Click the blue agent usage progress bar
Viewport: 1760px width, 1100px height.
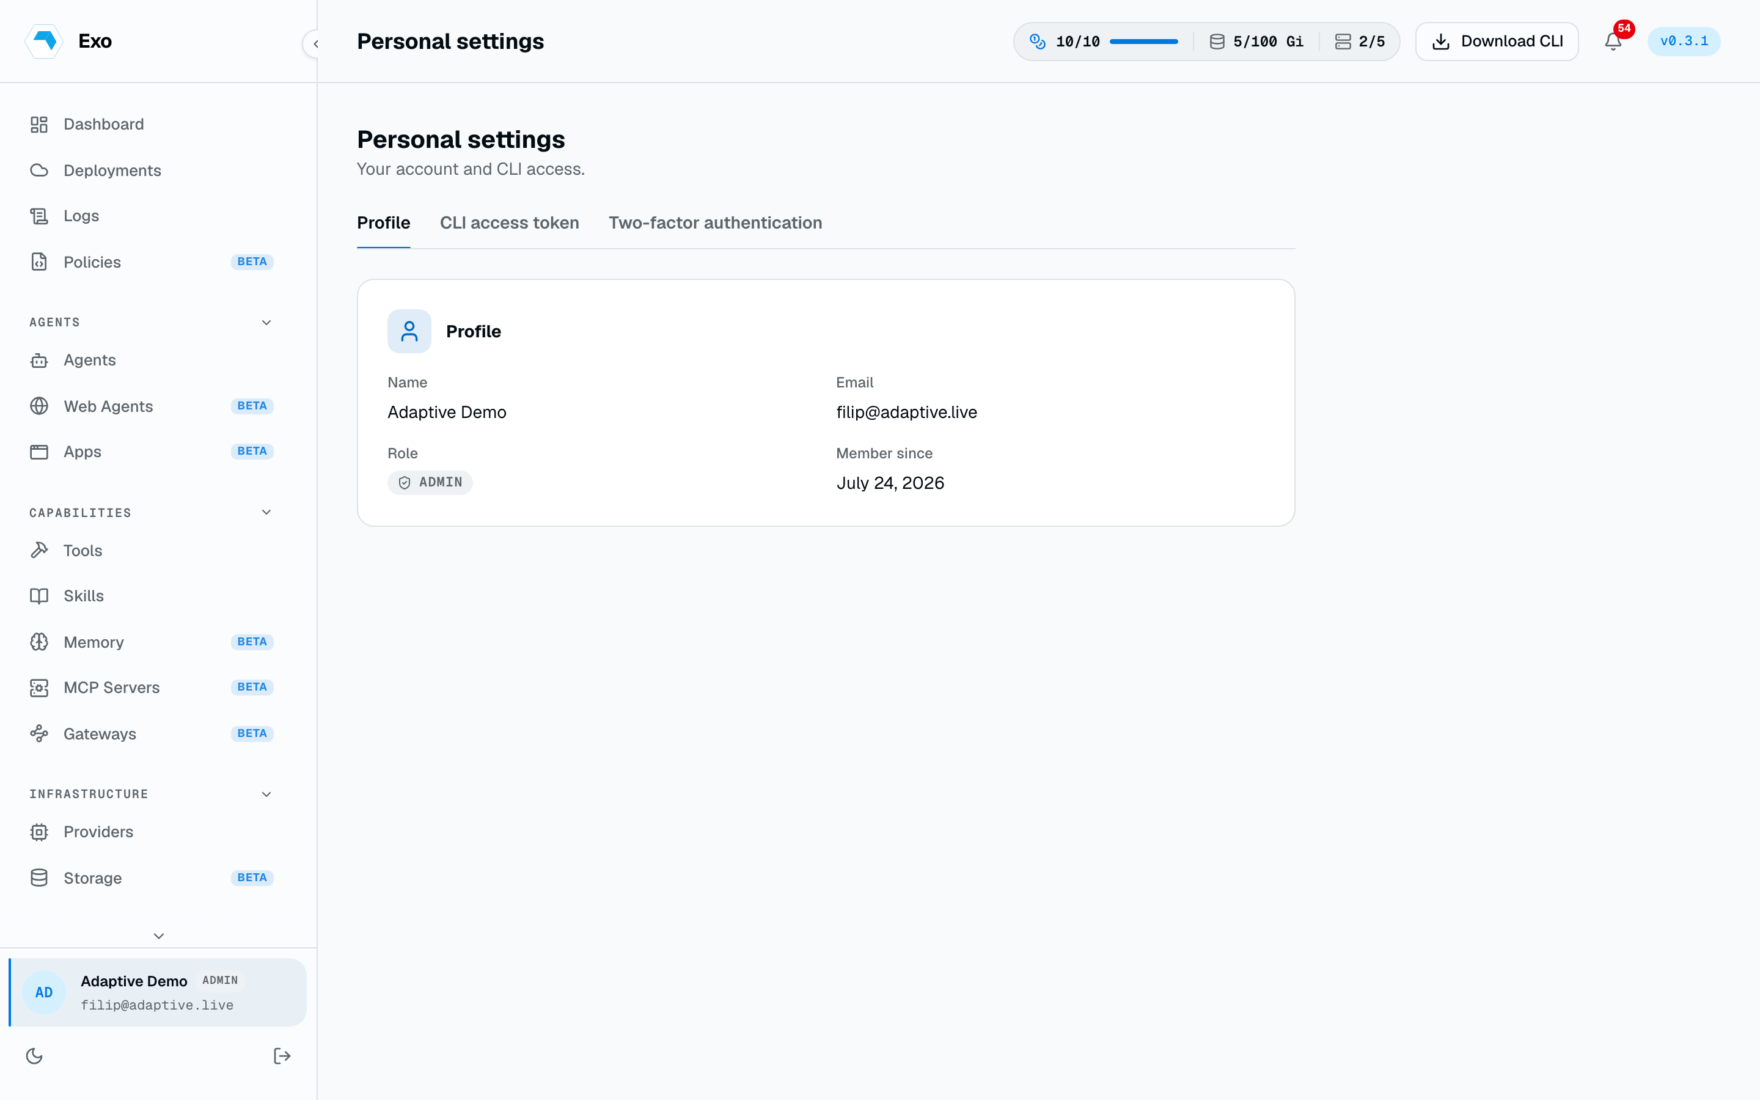(1143, 42)
